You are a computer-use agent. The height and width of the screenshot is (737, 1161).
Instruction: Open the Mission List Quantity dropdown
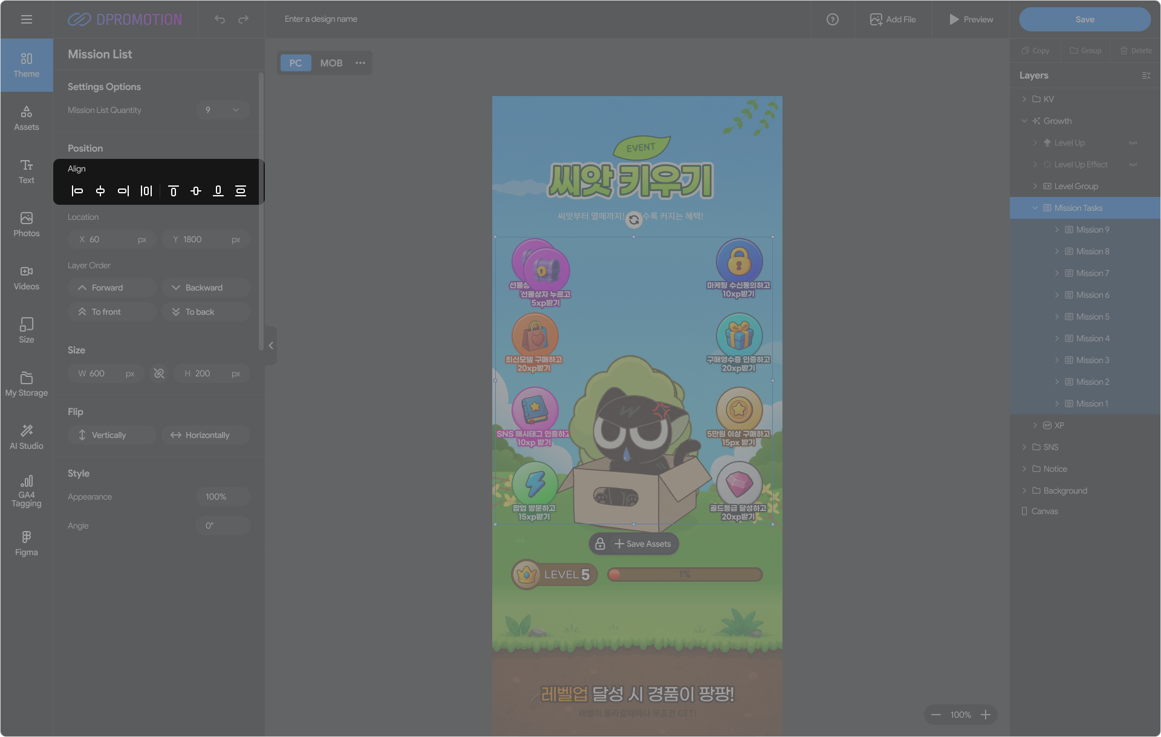pyautogui.click(x=223, y=110)
